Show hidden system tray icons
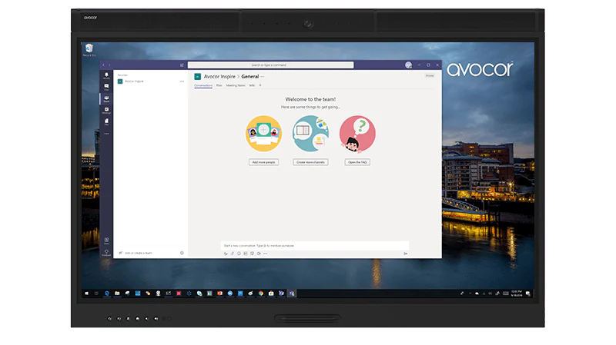Screen dimensions: 616x345 [x=470, y=294]
